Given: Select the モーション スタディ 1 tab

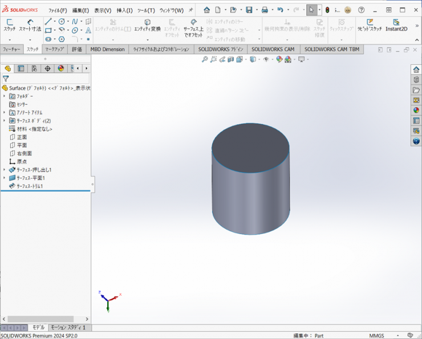Looking at the screenshot, I should click(x=67, y=328).
